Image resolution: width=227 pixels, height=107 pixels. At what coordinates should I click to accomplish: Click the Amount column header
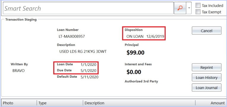pyautogui.click(x=211, y=103)
